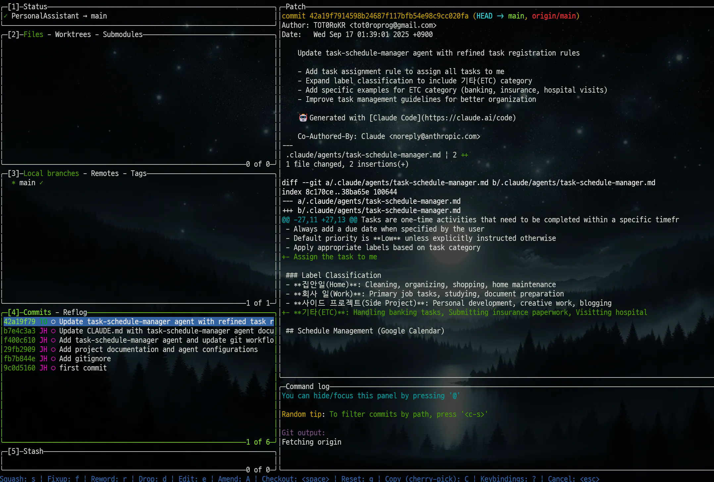Choose Copy (cherry-pick) in the bottom bar

(x=427, y=479)
